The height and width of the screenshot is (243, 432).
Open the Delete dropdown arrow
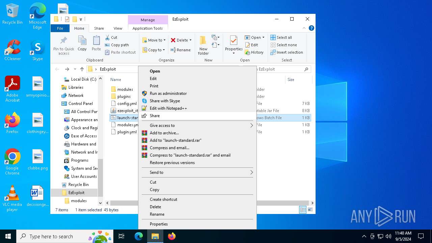coord(190,40)
